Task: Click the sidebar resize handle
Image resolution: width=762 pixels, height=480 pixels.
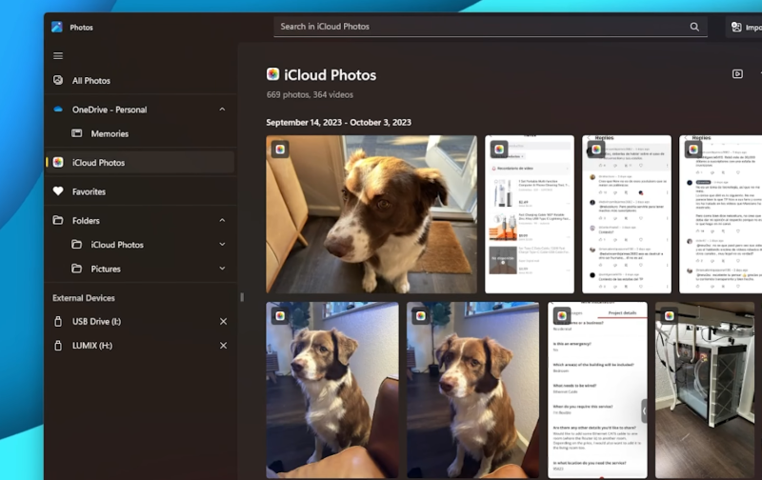Action: [242, 297]
